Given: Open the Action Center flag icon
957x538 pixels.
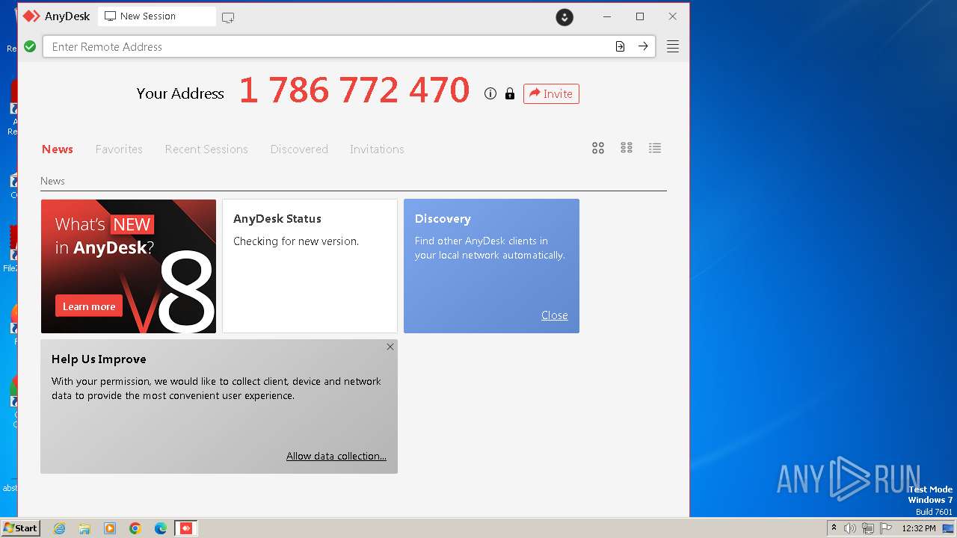Looking at the screenshot, I should point(886,528).
